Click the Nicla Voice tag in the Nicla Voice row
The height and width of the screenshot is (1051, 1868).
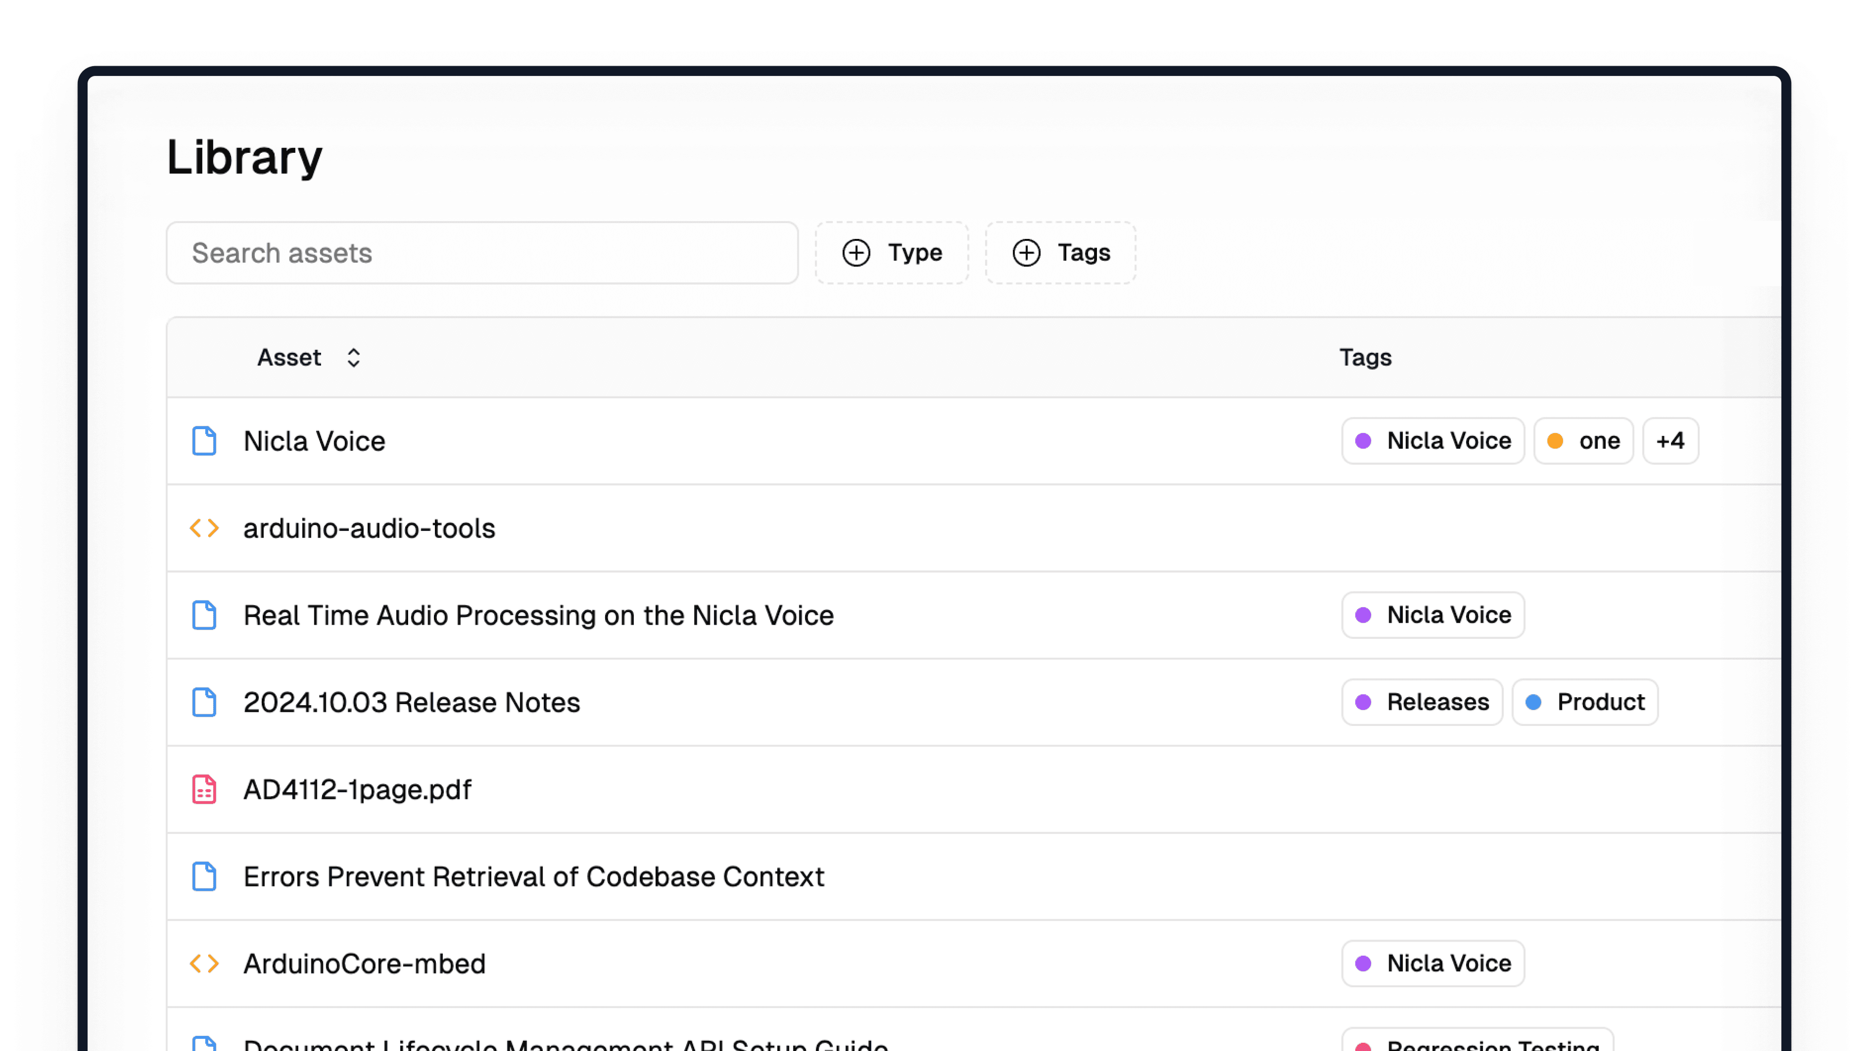click(x=1433, y=441)
